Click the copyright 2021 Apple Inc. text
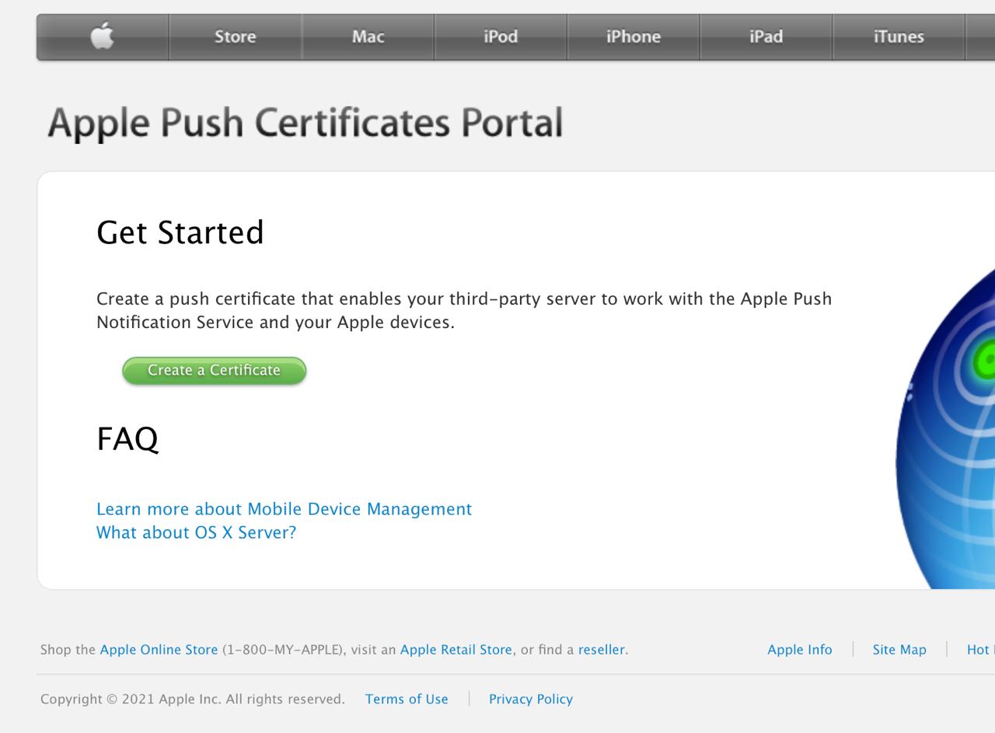The image size is (995, 733). [192, 699]
